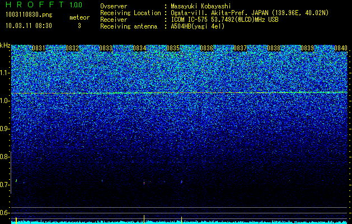This screenshot has width=352, height=224.
Task: Click the 0.9 frequency axis label
Action: click(4, 129)
